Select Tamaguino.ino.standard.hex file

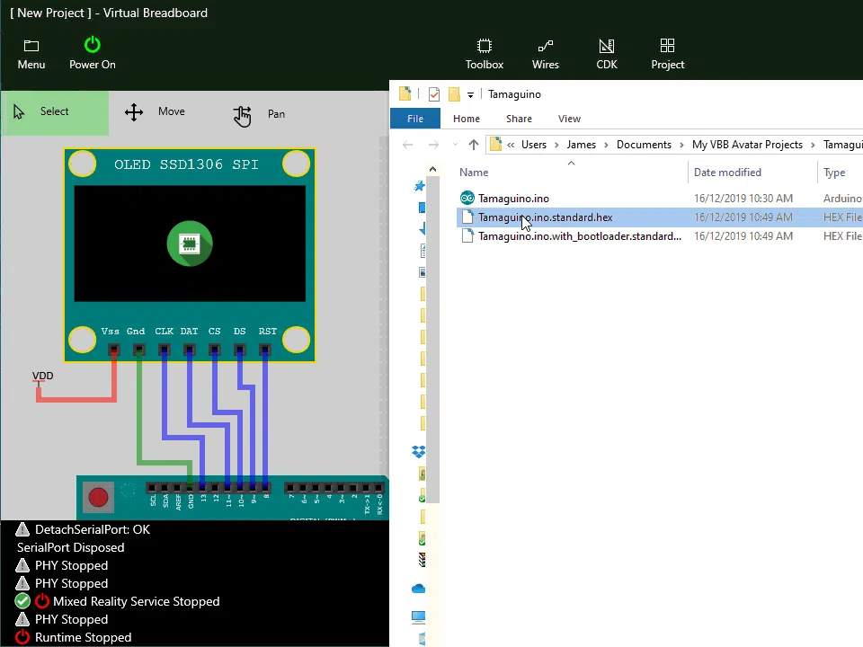click(x=545, y=217)
